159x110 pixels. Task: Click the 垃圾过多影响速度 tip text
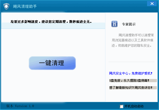click(51, 21)
